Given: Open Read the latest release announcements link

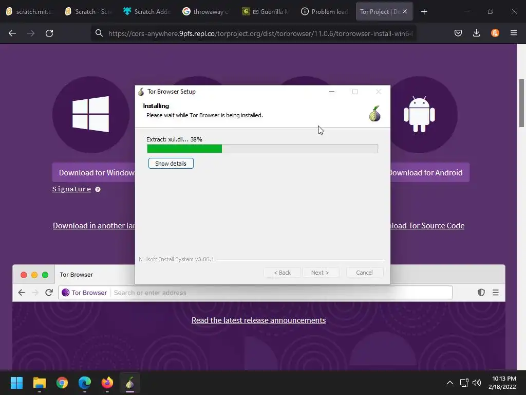Looking at the screenshot, I should [x=259, y=320].
